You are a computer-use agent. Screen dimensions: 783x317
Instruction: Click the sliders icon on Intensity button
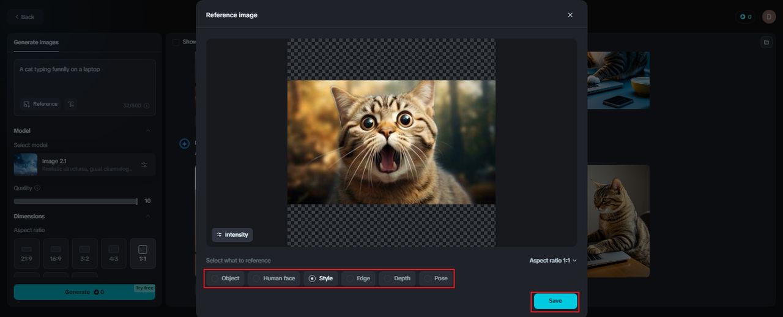pyautogui.click(x=219, y=235)
